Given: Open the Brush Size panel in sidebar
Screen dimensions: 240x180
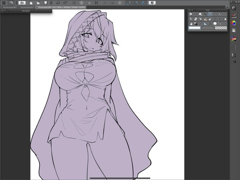Looking at the screenshot, I should pyautogui.click(x=234, y=55).
